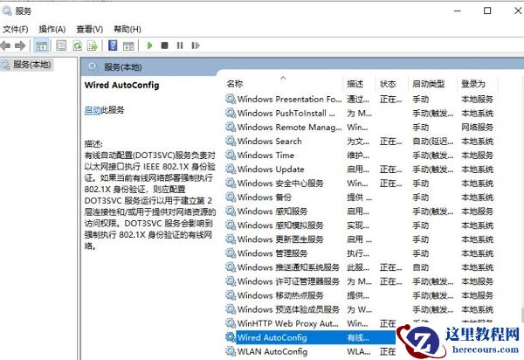The image size is (524, 360).
Task: Select Windows 感知模拟服务 service name
Action: (x=280, y=225)
